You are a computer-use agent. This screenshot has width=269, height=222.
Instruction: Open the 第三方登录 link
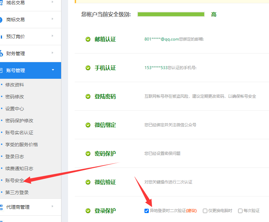tap(17, 192)
